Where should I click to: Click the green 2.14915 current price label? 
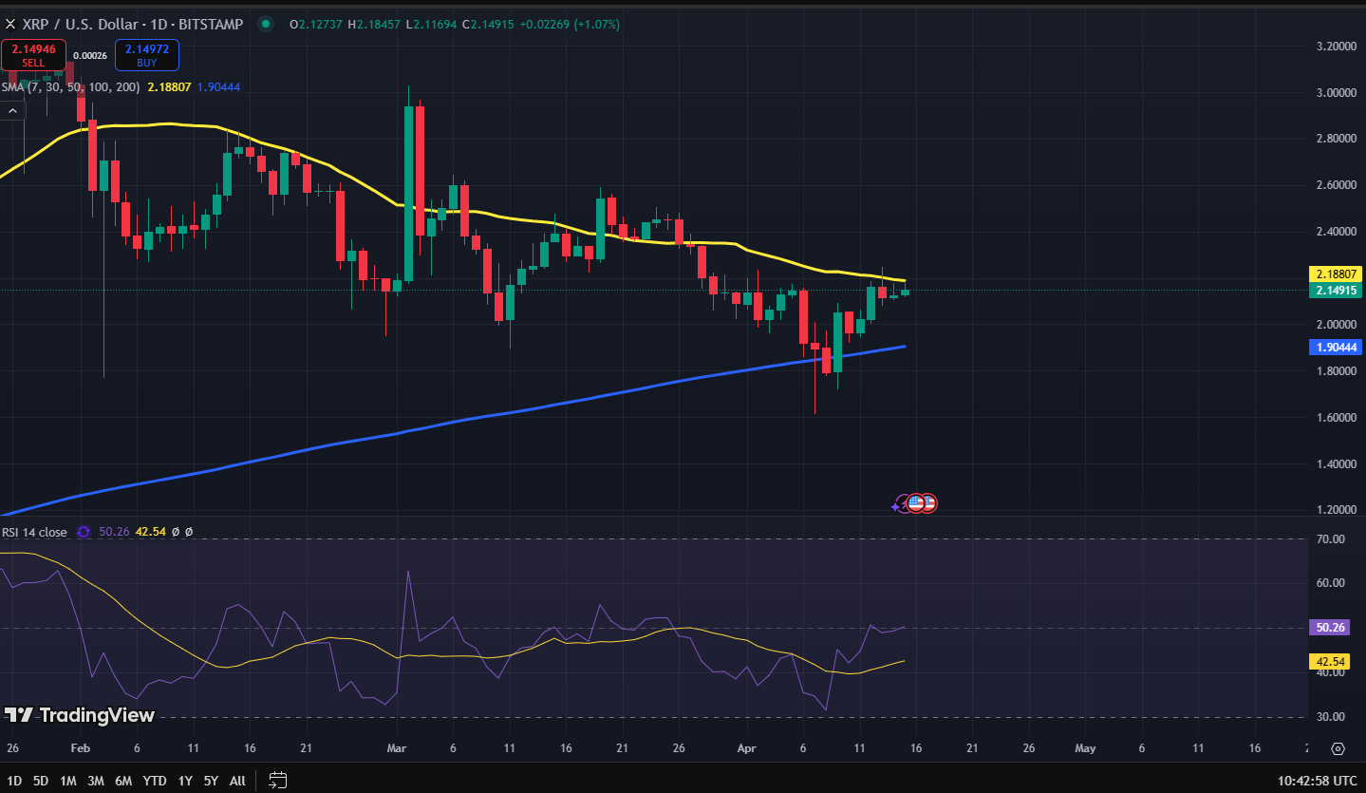click(x=1337, y=290)
